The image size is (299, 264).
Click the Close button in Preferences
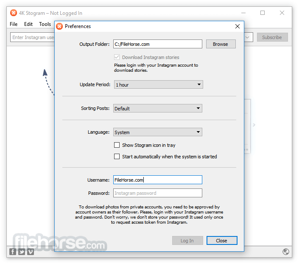(222, 241)
